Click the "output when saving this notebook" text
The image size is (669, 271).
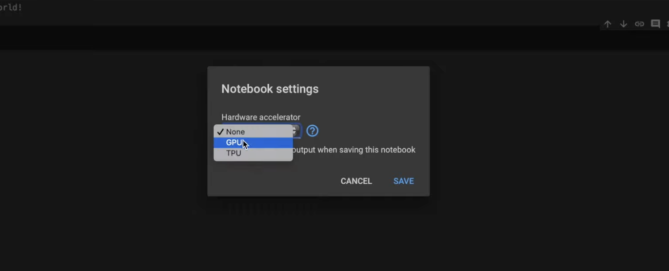point(354,150)
